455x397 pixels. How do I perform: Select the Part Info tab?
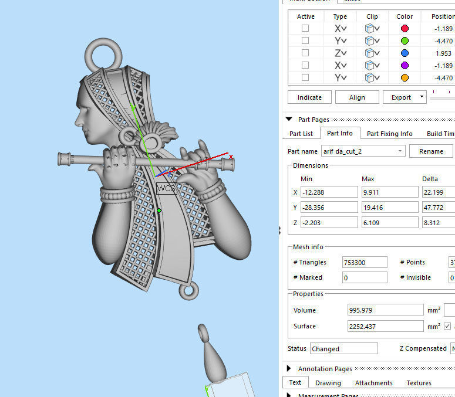[x=340, y=133]
